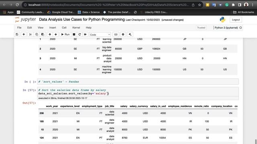Open the Community Leads bookmark
Image resolution: width=257 pixels, height=144 pixels.
[x=31, y=12]
